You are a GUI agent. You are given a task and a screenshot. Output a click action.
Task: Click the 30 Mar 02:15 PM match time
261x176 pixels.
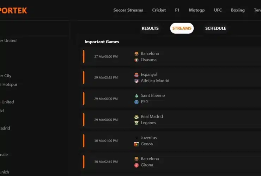pyautogui.click(x=106, y=162)
